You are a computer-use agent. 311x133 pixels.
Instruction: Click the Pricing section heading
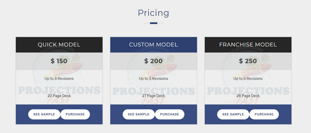tap(154, 13)
